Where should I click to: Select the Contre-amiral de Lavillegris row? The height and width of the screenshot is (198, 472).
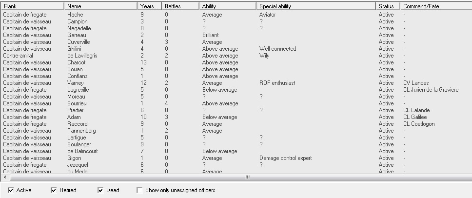236,56
